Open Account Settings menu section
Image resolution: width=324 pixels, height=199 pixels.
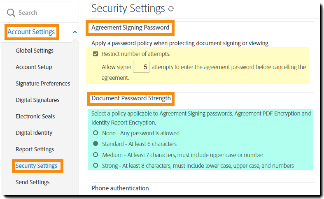click(31, 32)
